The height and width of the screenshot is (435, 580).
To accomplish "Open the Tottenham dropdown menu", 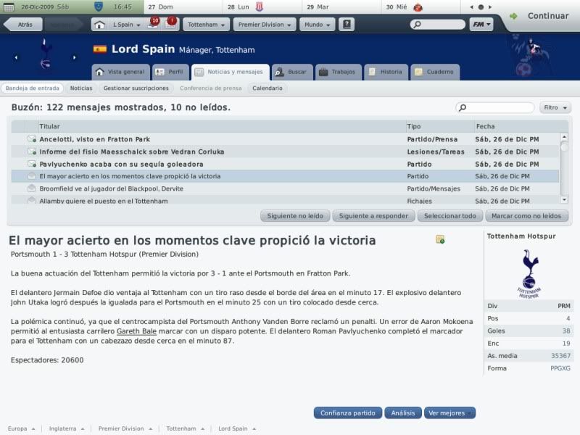I will pos(206,25).
